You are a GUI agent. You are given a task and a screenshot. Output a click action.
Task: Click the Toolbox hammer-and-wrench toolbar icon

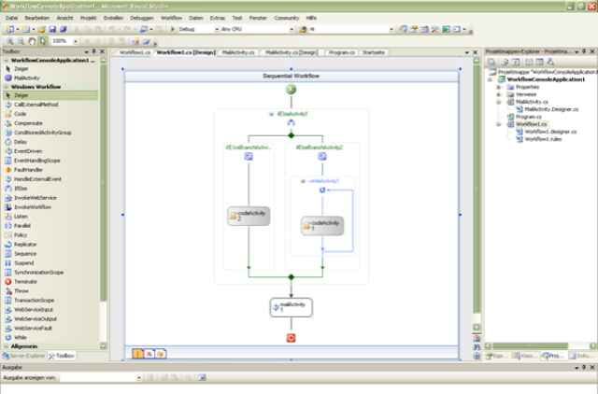pos(435,29)
